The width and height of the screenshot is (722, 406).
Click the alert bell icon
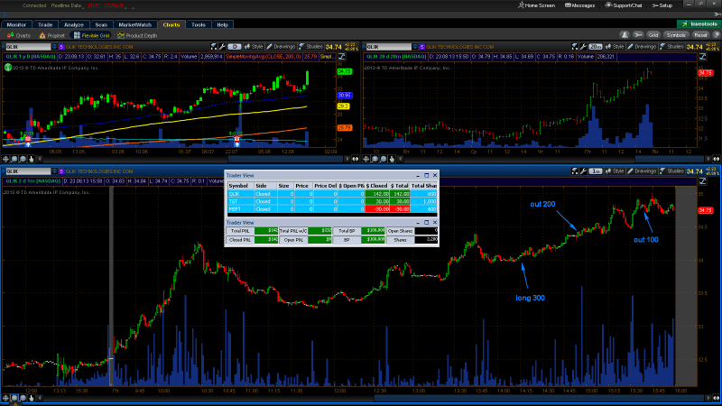coord(625,35)
